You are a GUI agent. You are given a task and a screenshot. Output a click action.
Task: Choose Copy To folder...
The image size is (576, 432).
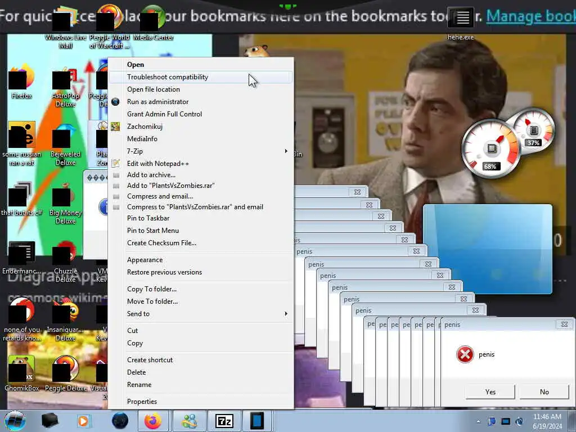201,289
